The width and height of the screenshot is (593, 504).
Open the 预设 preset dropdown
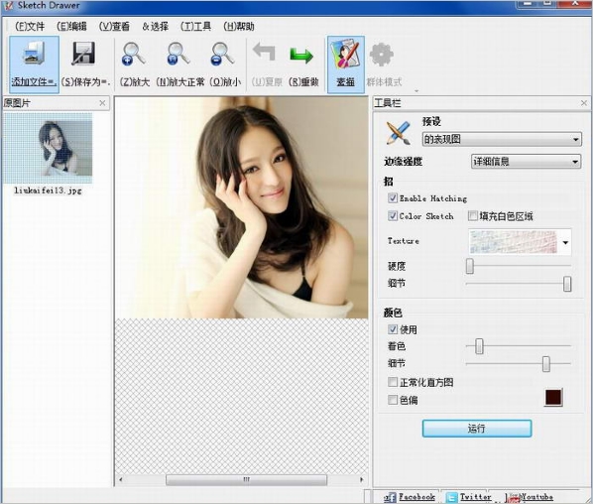(x=502, y=139)
